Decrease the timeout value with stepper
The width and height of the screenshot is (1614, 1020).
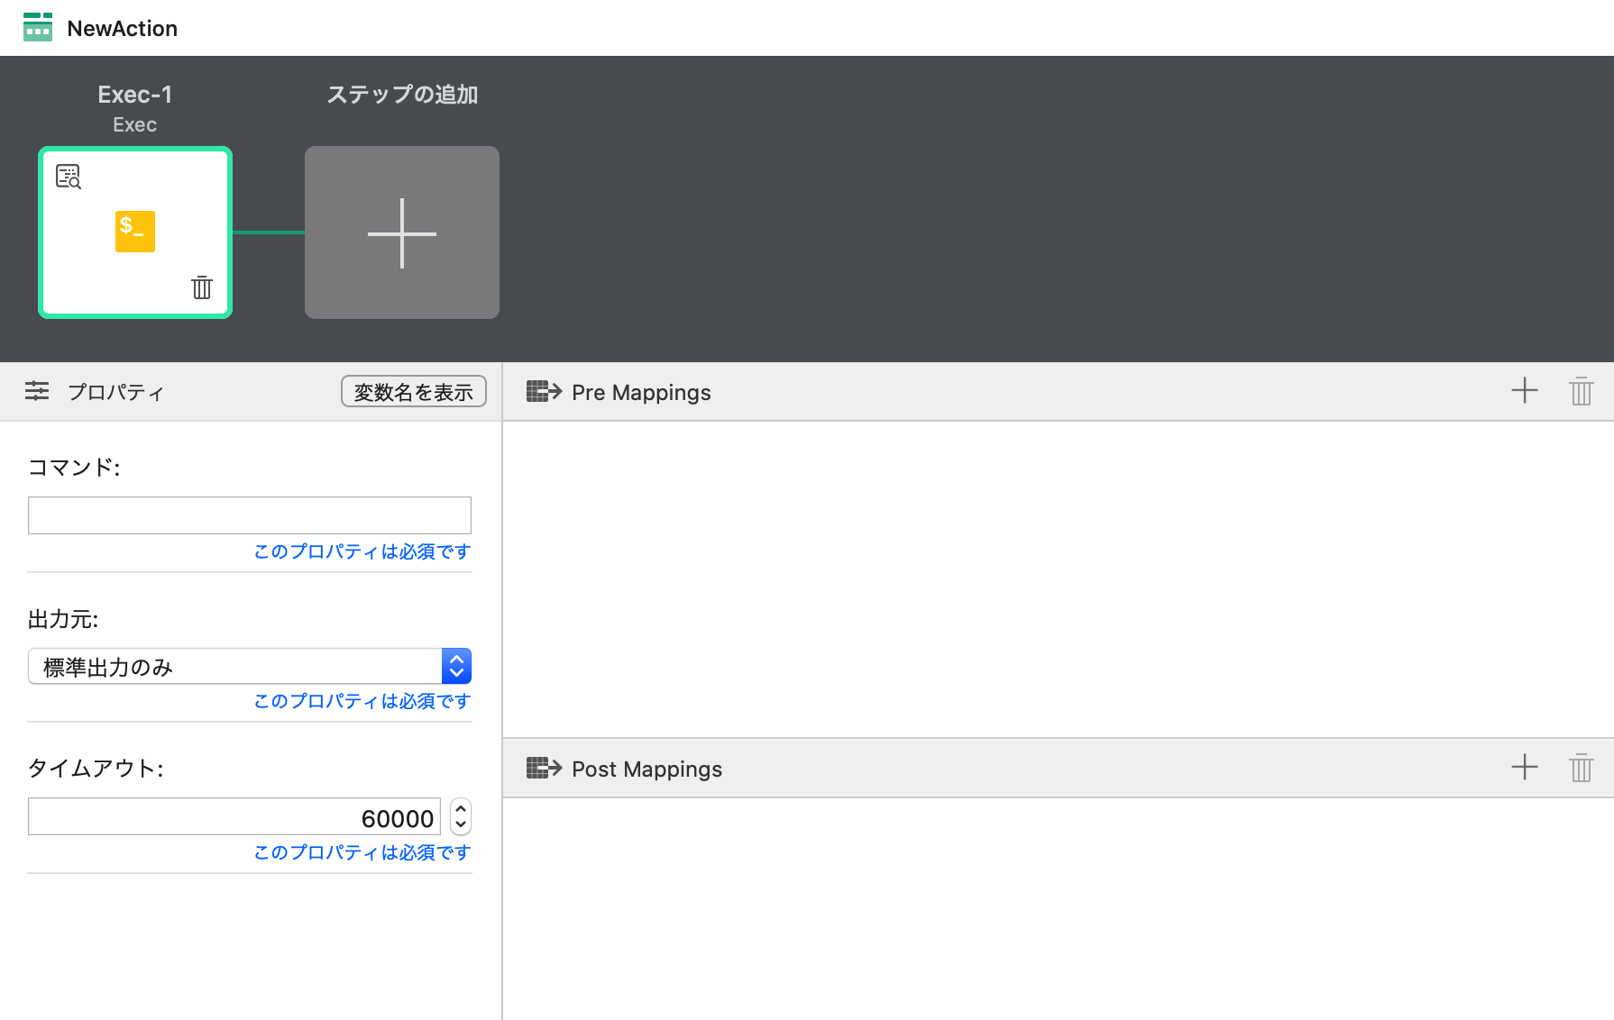click(461, 824)
